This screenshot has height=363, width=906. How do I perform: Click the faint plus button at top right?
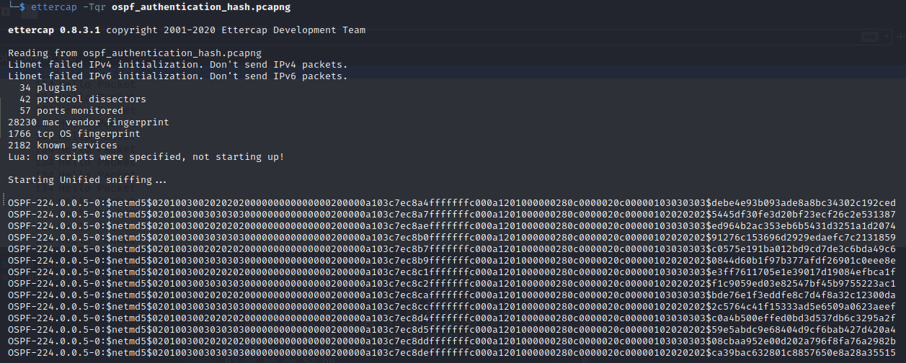pos(900,35)
